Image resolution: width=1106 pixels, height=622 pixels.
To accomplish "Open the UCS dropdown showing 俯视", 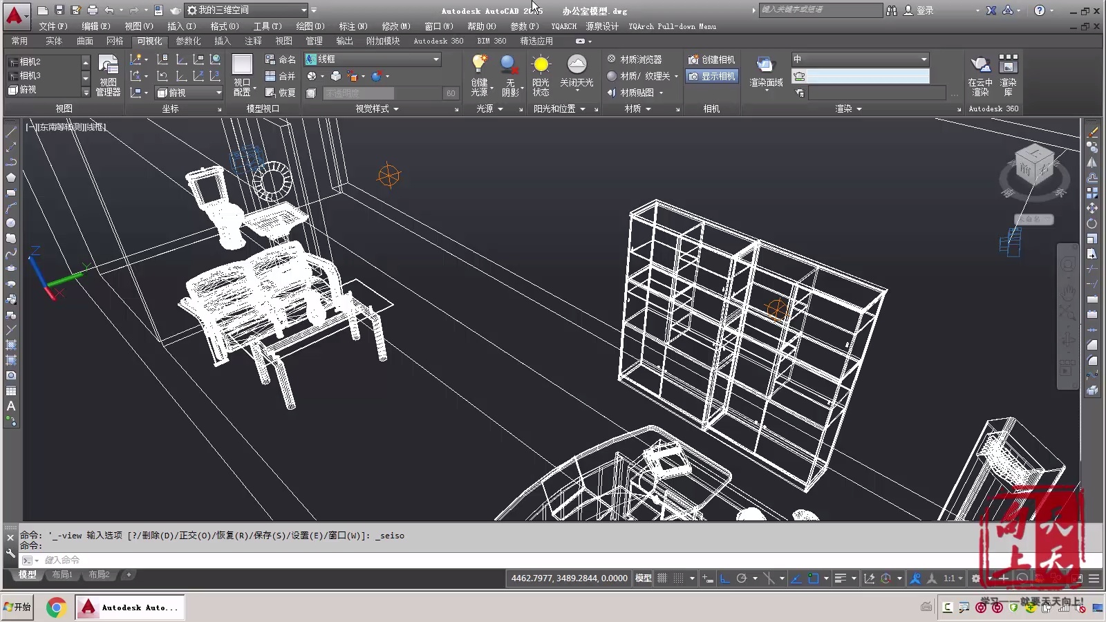I will point(189,93).
